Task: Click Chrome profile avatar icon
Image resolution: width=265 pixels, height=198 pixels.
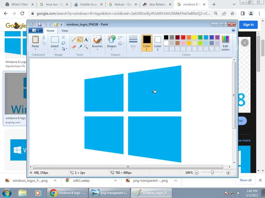Action: pos(251,13)
